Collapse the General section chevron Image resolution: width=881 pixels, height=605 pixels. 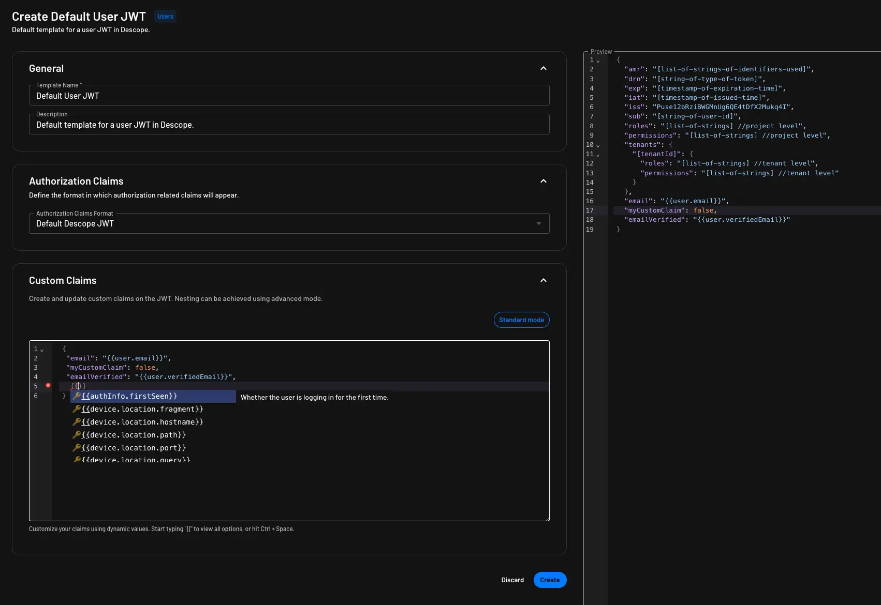(x=544, y=68)
